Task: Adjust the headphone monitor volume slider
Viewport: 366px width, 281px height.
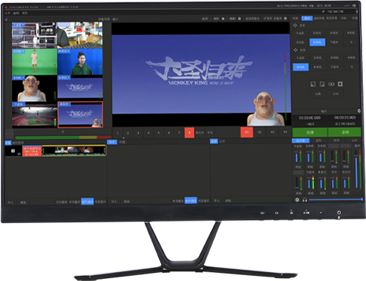Action: [336, 199]
